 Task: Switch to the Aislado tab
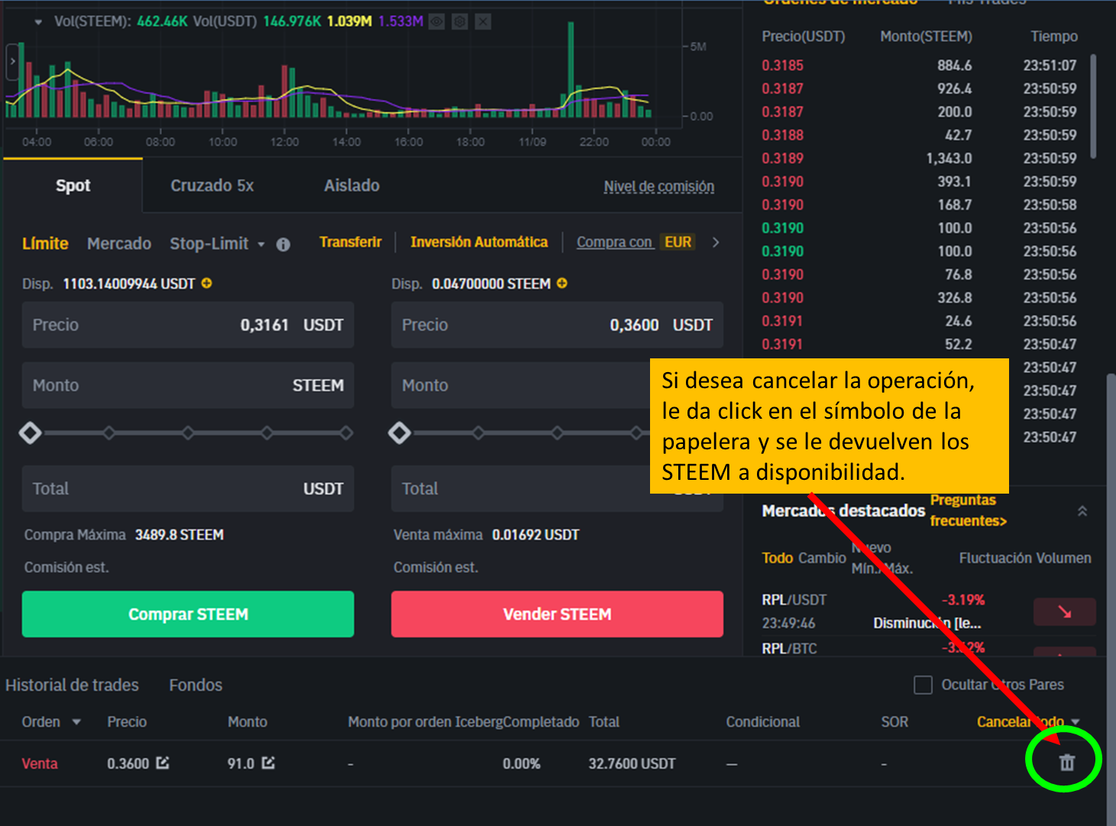click(351, 186)
